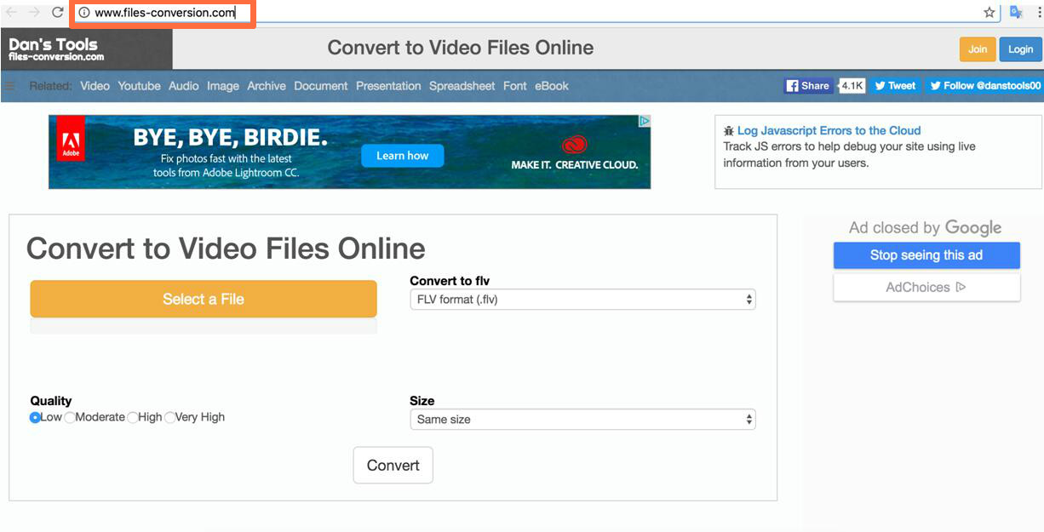Open eBook in Related menu

click(x=552, y=86)
